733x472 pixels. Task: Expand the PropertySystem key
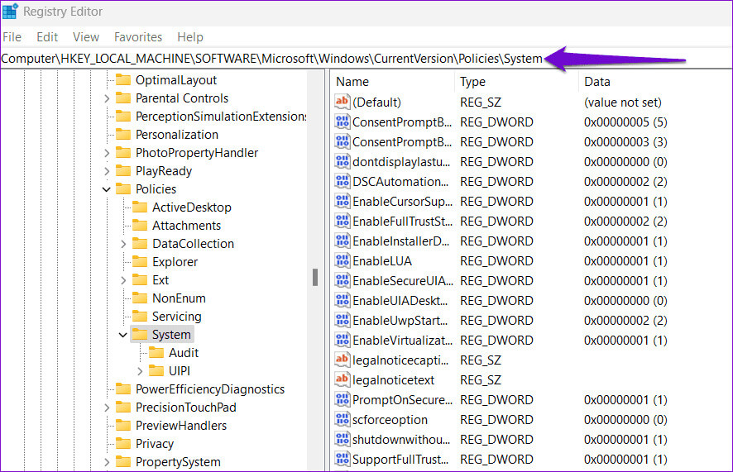tap(107, 462)
